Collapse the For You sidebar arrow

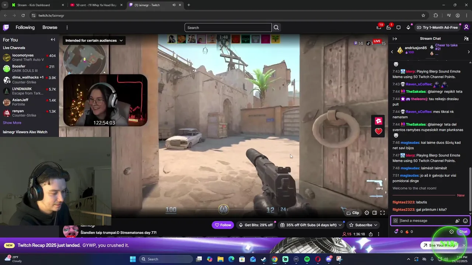53,40
